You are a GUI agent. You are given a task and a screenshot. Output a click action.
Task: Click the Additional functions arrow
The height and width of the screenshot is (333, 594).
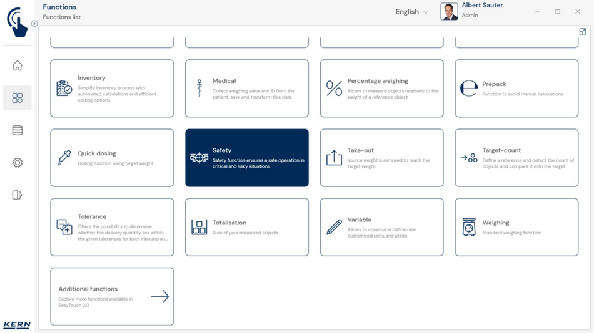(x=159, y=297)
